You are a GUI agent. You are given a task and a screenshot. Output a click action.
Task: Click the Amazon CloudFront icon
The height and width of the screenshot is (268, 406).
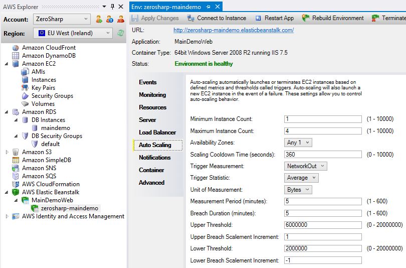click(16, 48)
